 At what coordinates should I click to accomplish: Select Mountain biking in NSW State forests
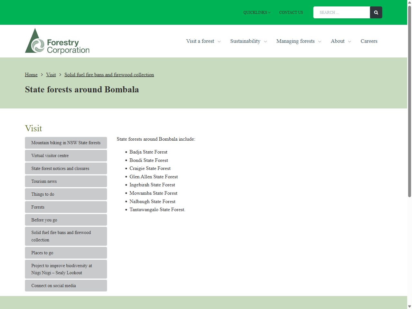pyautogui.click(x=66, y=143)
